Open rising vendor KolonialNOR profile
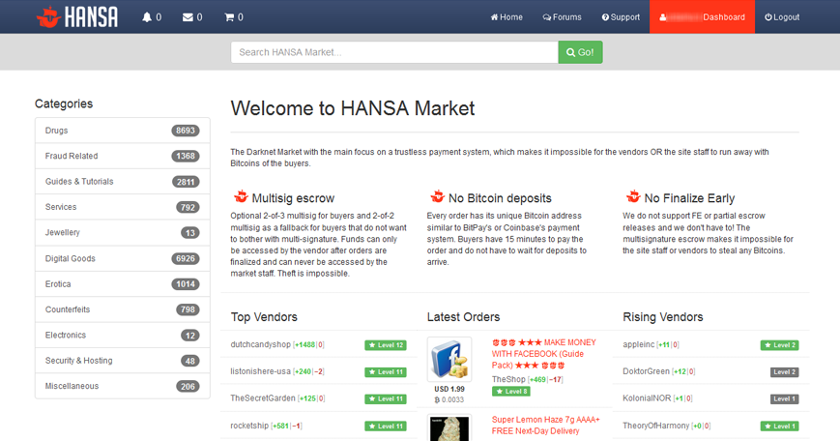This screenshot has width=840, height=441. click(647, 398)
